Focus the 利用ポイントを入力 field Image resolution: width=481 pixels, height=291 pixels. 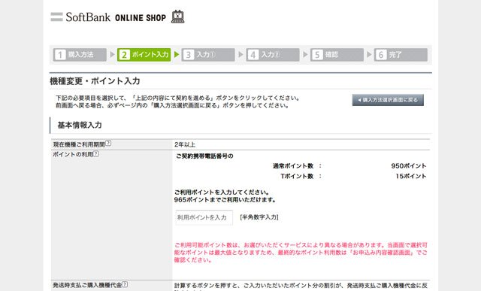204,217
